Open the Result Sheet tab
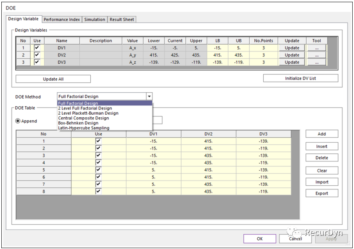The width and height of the screenshot is (354, 249). [x=122, y=20]
